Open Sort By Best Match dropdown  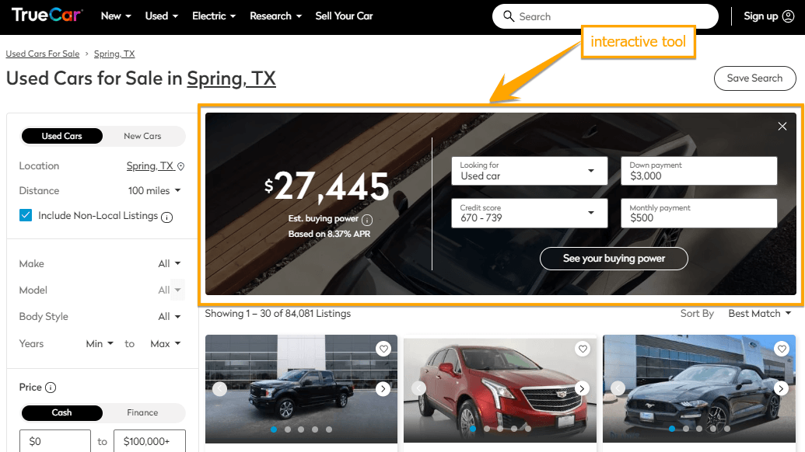pos(759,314)
